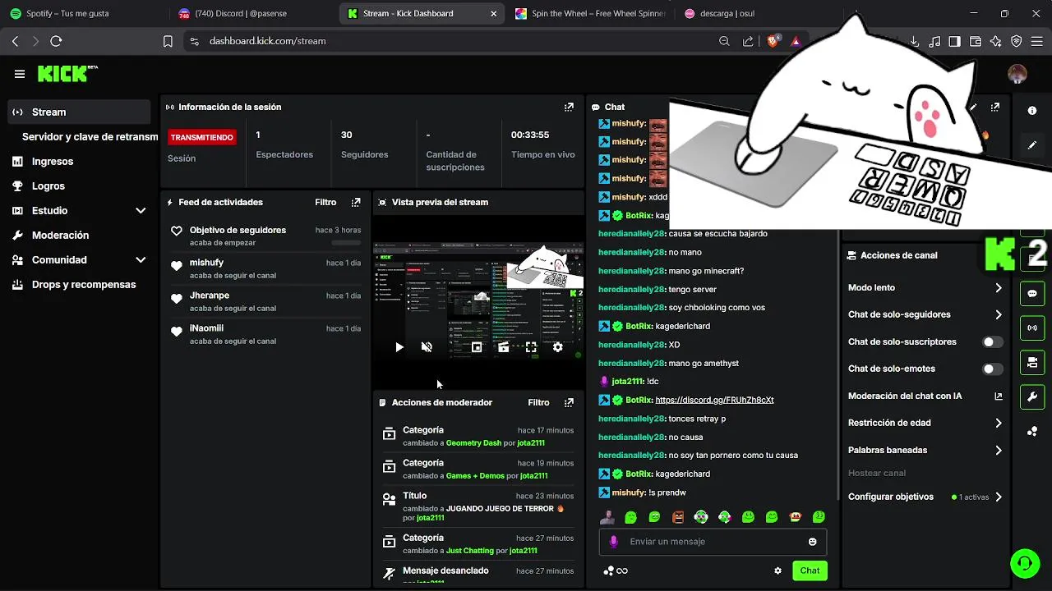This screenshot has height=591, width=1052.
Task: Open the discord.gg link in chat
Action: (714, 400)
